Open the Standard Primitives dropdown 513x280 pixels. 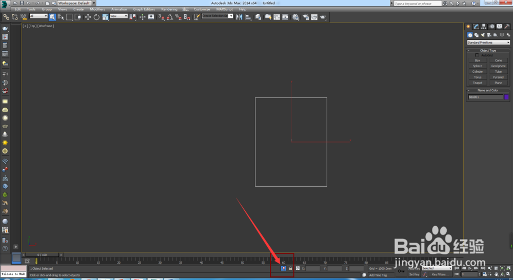pos(488,43)
